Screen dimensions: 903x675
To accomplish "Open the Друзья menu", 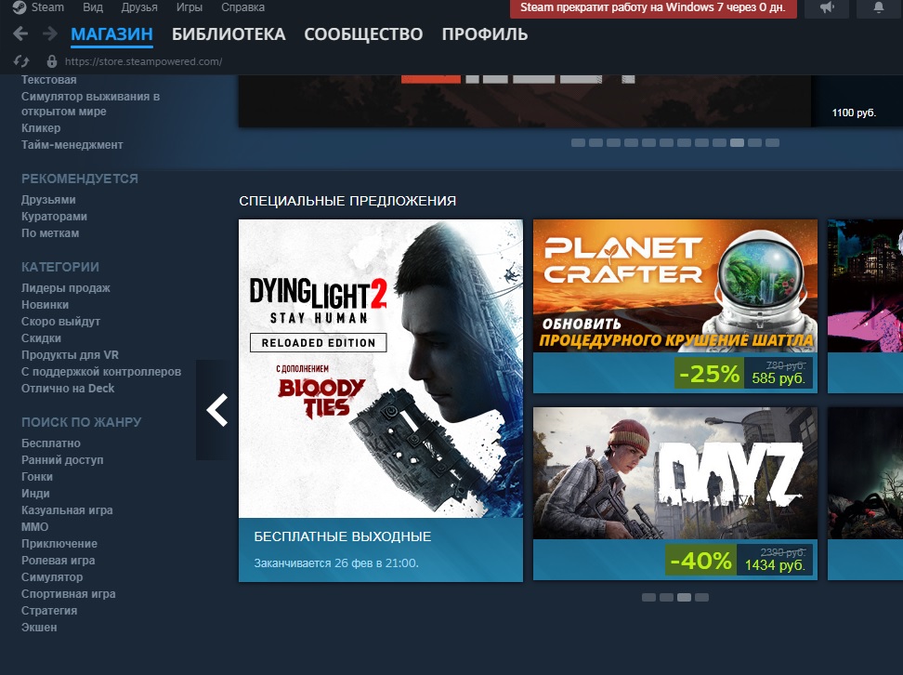I will coord(139,7).
